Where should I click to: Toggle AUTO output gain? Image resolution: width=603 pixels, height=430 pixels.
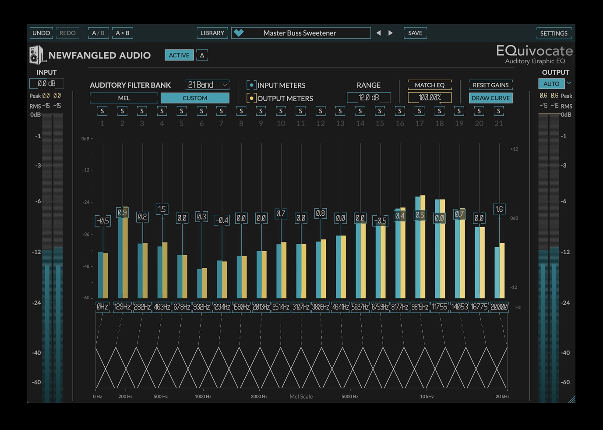click(x=551, y=84)
